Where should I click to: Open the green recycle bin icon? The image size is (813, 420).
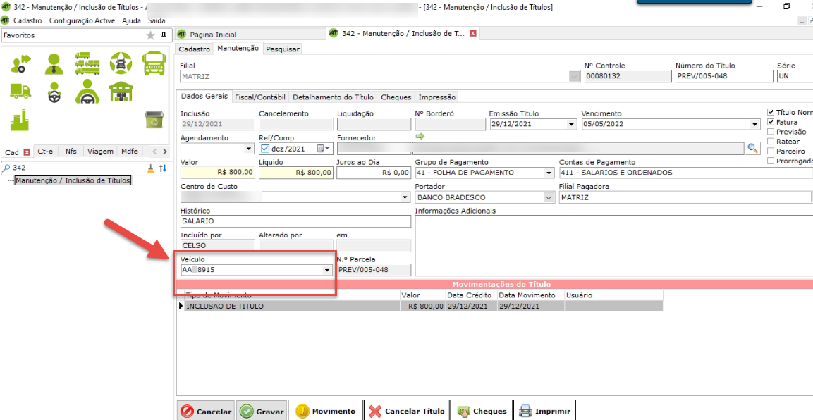[x=154, y=120]
